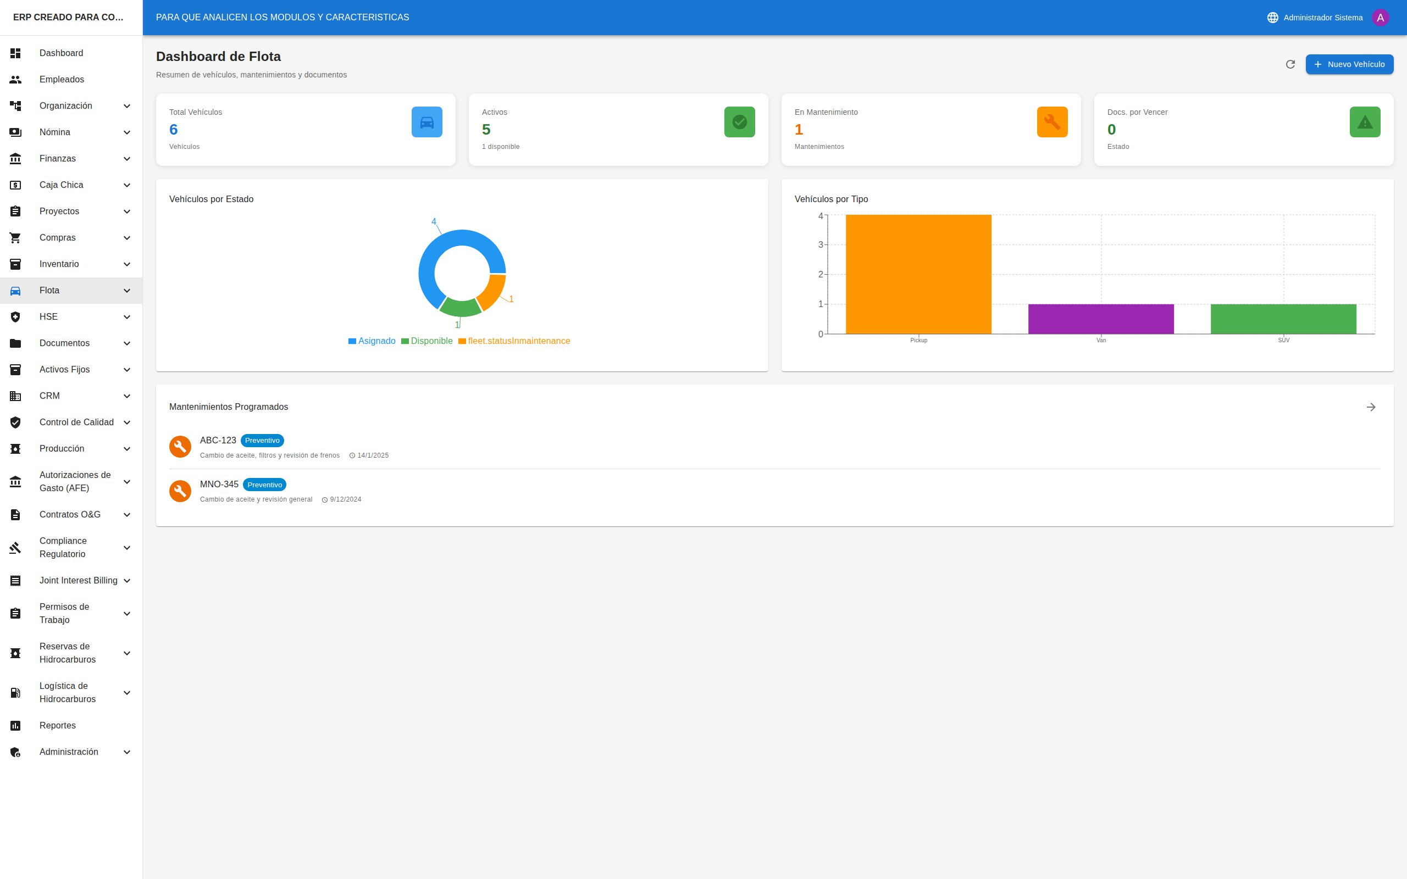Open Mantenimientos Programados via the arrow

coord(1371,407)
